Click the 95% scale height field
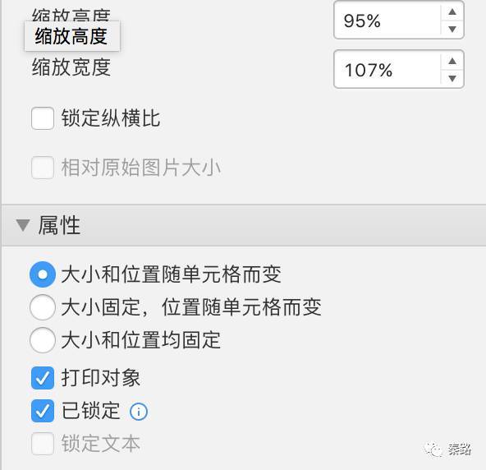The width and height of the screenshot is (486, 470). (387, 21)
